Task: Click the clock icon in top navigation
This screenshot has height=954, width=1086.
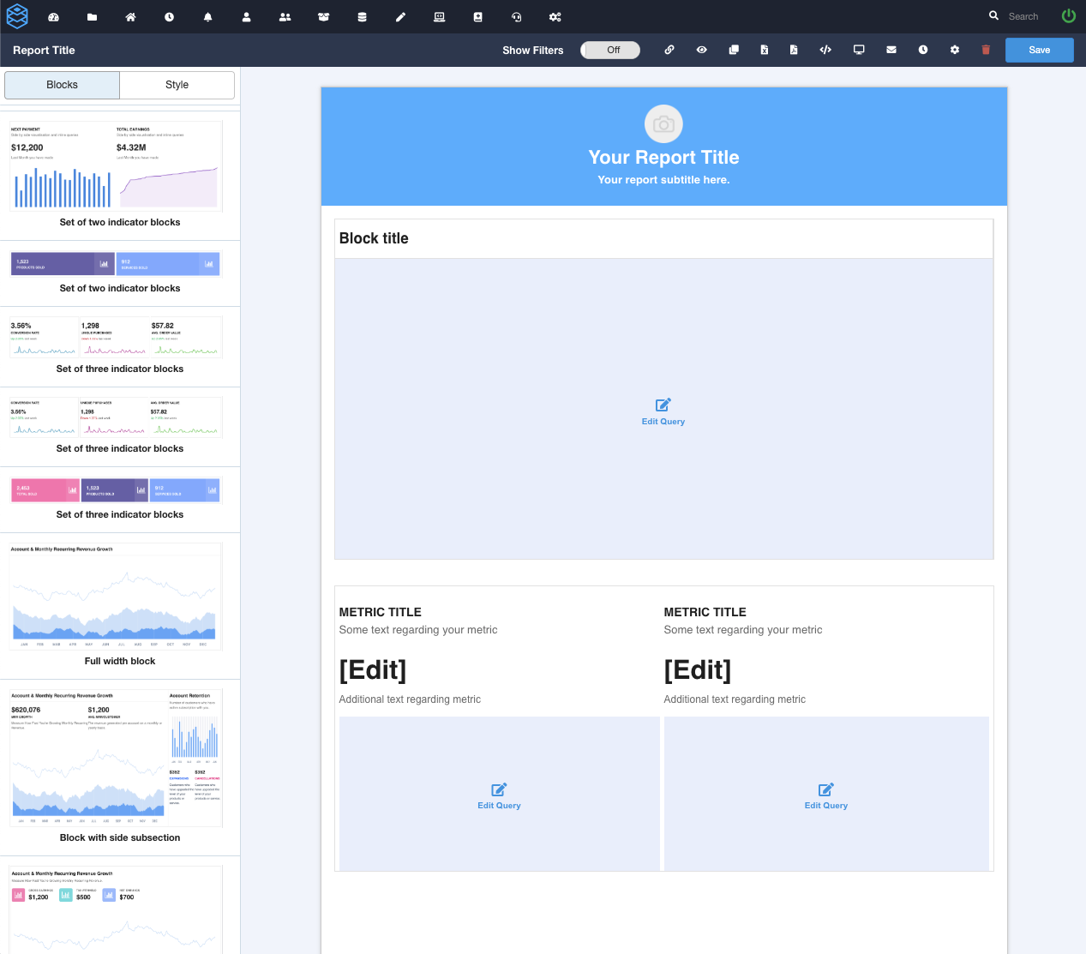Action: click(169, 17)
